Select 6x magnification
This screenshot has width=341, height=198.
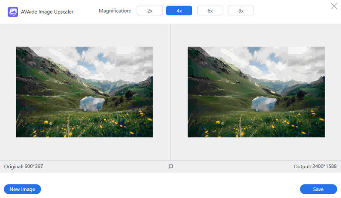[210, 11]
